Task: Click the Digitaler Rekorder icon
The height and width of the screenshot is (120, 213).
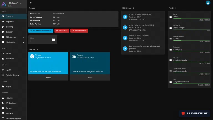Action: click(3, 75)
